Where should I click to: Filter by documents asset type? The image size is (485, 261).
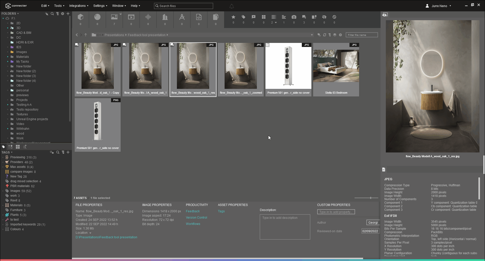(x=216, y=17)
